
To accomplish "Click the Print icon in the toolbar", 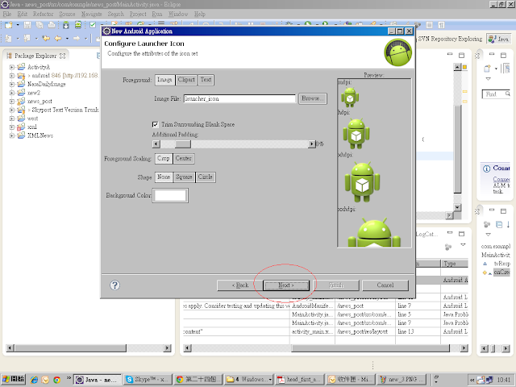I will pyautogui.click(x=52, y=25).
